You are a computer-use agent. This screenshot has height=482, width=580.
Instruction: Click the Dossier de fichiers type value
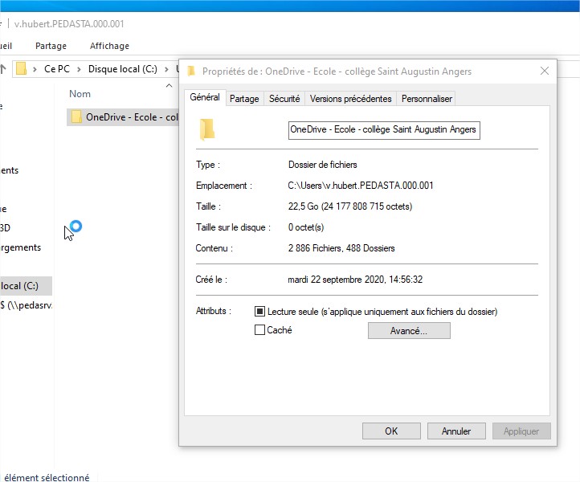[323, 165]
